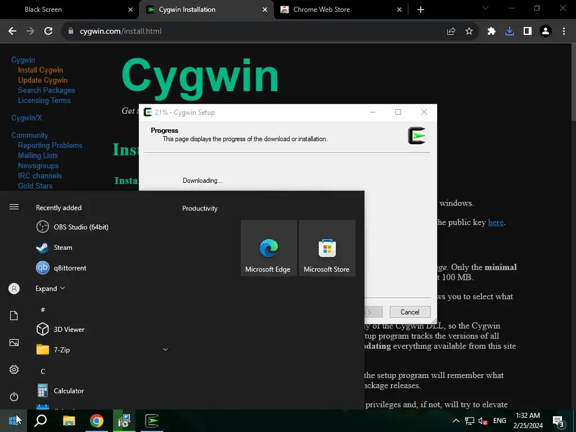Open the IRC channels link
This screenshot has width=576, height=432.
(40, 175)
